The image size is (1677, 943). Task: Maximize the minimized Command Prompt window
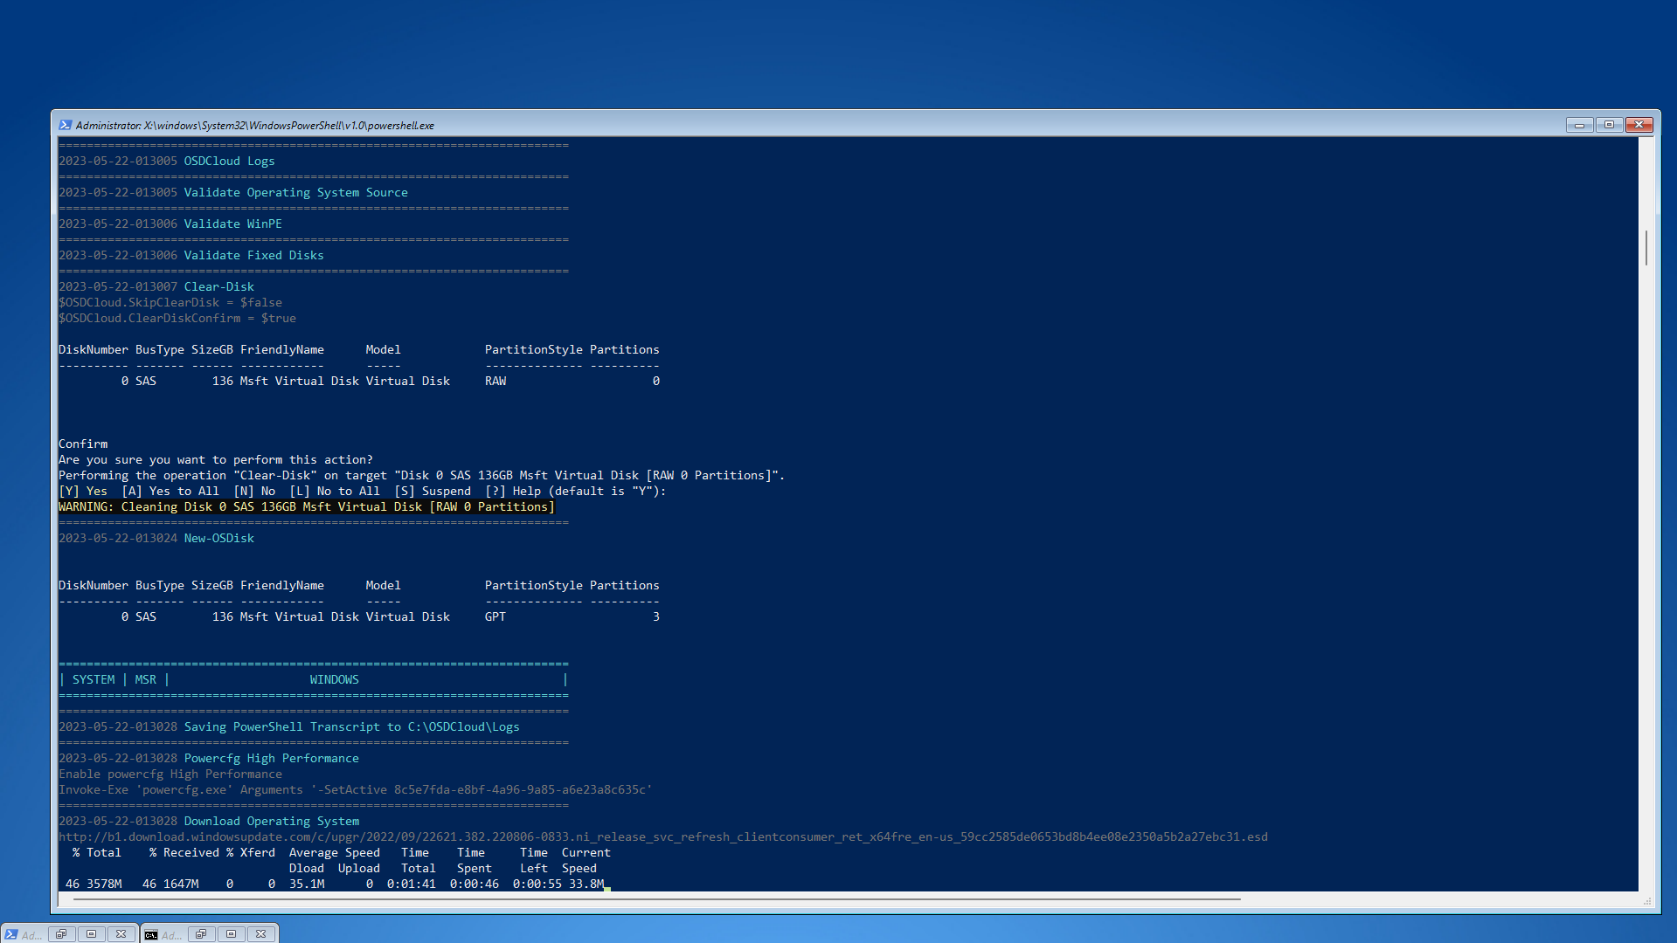(x=231, y=934)
